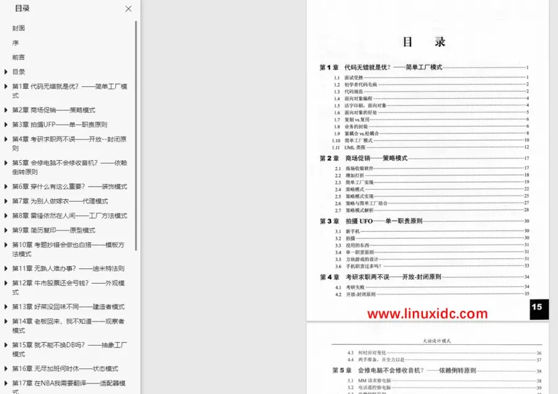Open the 封面 outline entry

(19, 28)
